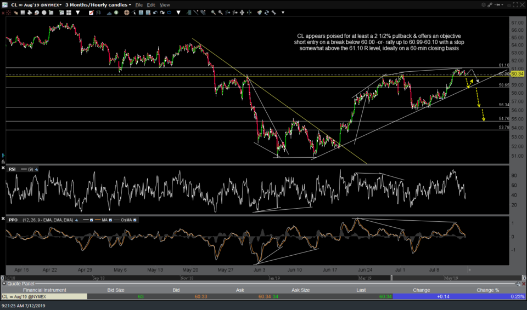Click the red dotted square icon
The width and height of the screenshot is (527, 310).
tap(8, 13)
